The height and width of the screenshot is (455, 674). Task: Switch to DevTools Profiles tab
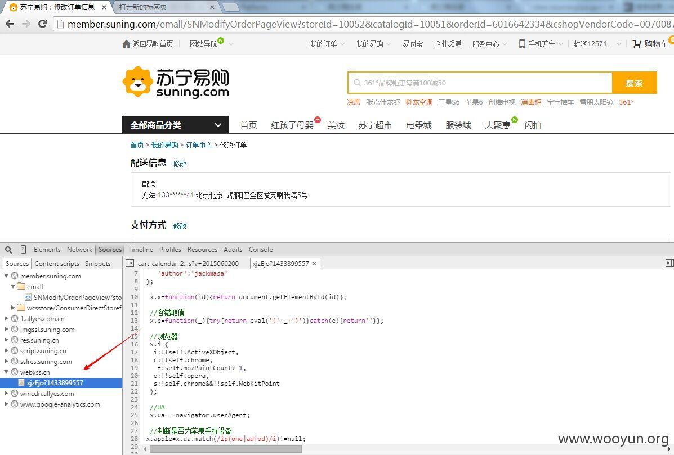click(x=170, y=249)
